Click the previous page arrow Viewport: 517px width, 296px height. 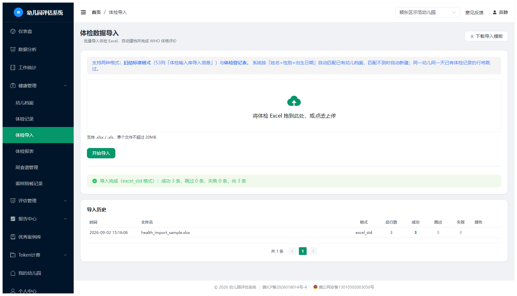pyautogui.click(x=292, y=251)
